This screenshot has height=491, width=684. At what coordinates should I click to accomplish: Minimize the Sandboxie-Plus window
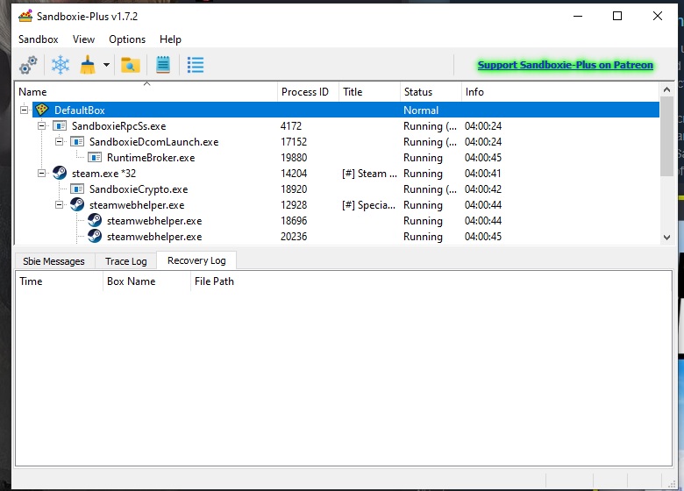pyautogui.click(x=578, y=16)
